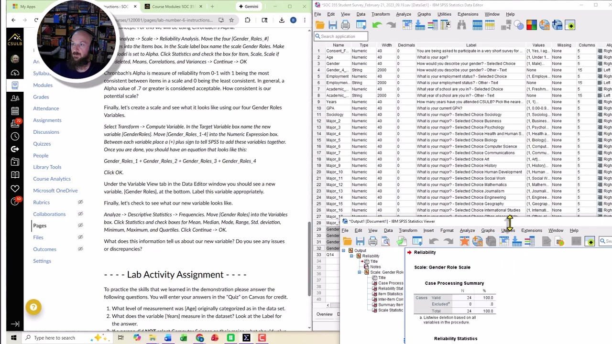
Task: Click the Search application field in SPSS
Action: 341,36
